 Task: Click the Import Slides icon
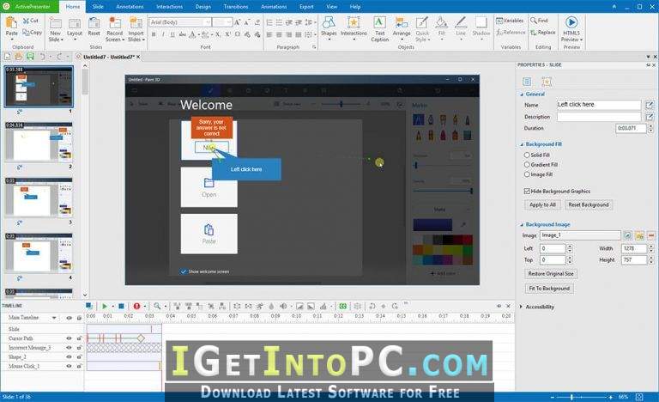pos(136,23)
